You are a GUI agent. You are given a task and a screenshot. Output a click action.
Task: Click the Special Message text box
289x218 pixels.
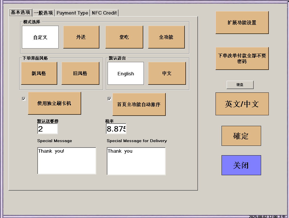[x=67, y=161]
